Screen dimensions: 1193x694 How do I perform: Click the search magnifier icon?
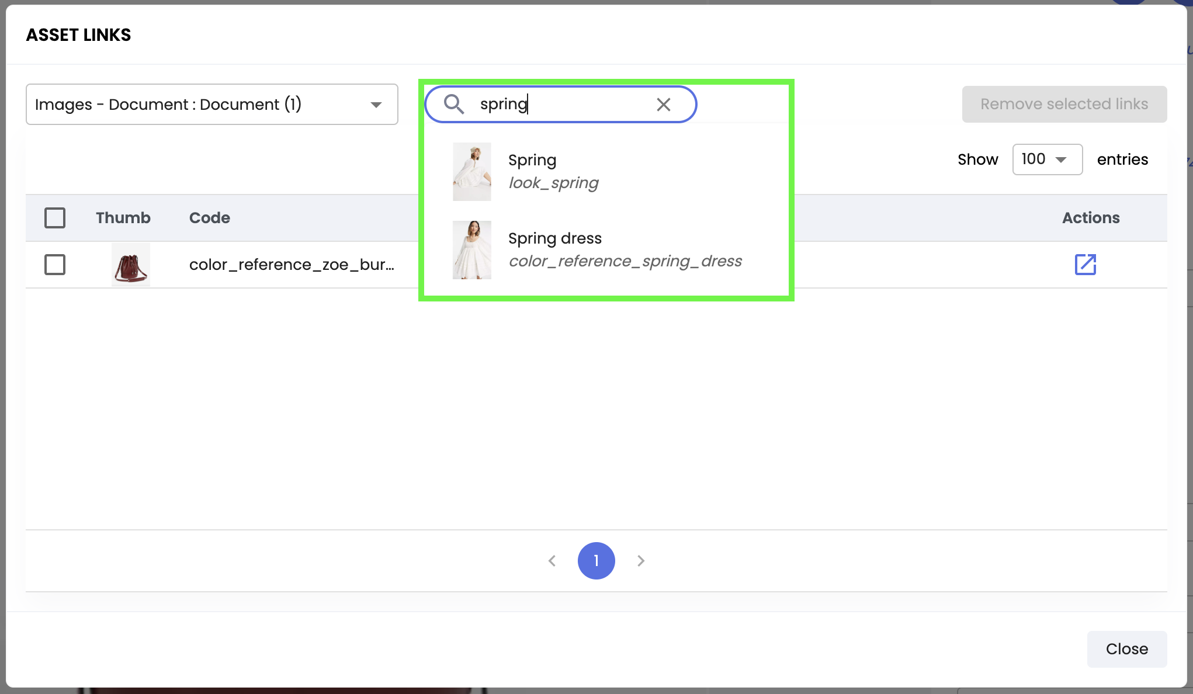click(x=454, y=104)
